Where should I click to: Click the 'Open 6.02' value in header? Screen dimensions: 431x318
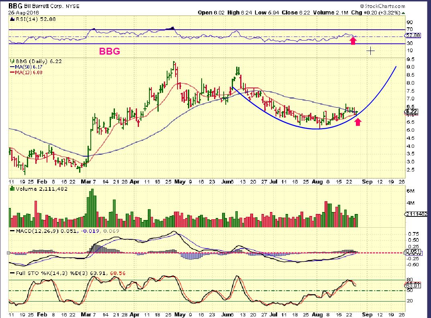211,12
